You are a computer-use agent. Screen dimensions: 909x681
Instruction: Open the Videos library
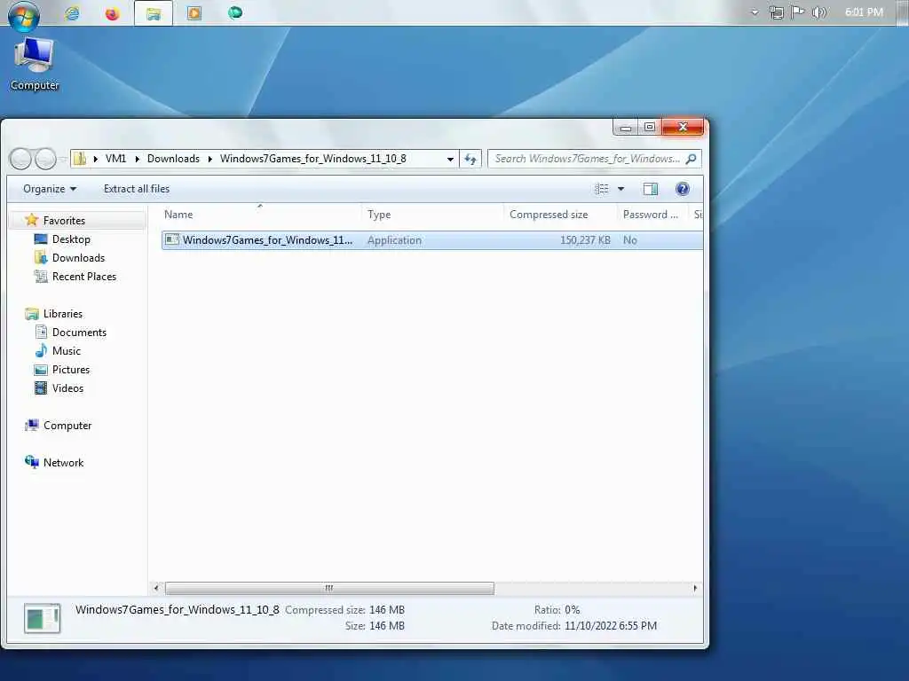67,388
